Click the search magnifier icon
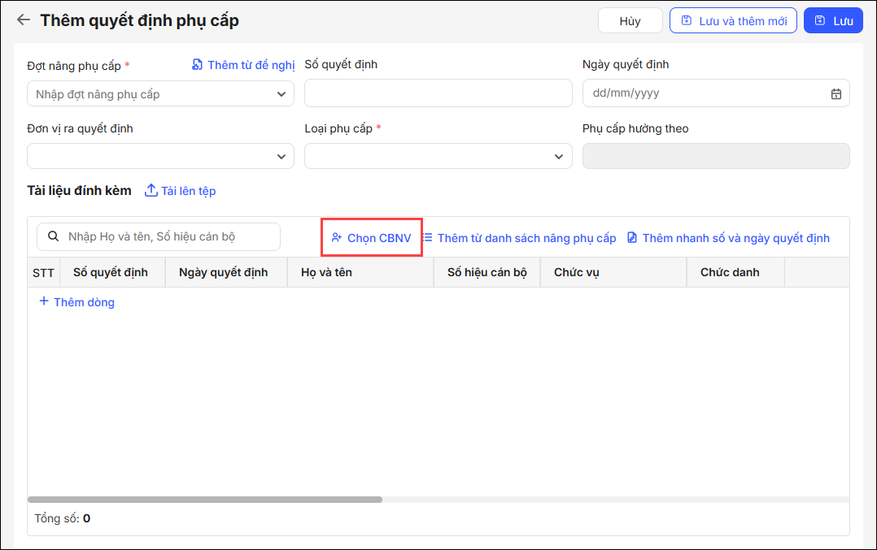 click(x=54, y=236)
